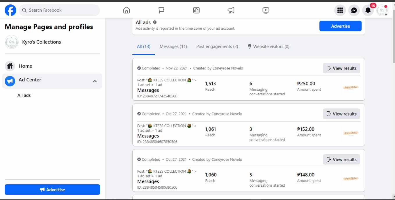Click the Advertise button beside All ads
The width and height of the screenshot is (395, 200).
[340, 26]
